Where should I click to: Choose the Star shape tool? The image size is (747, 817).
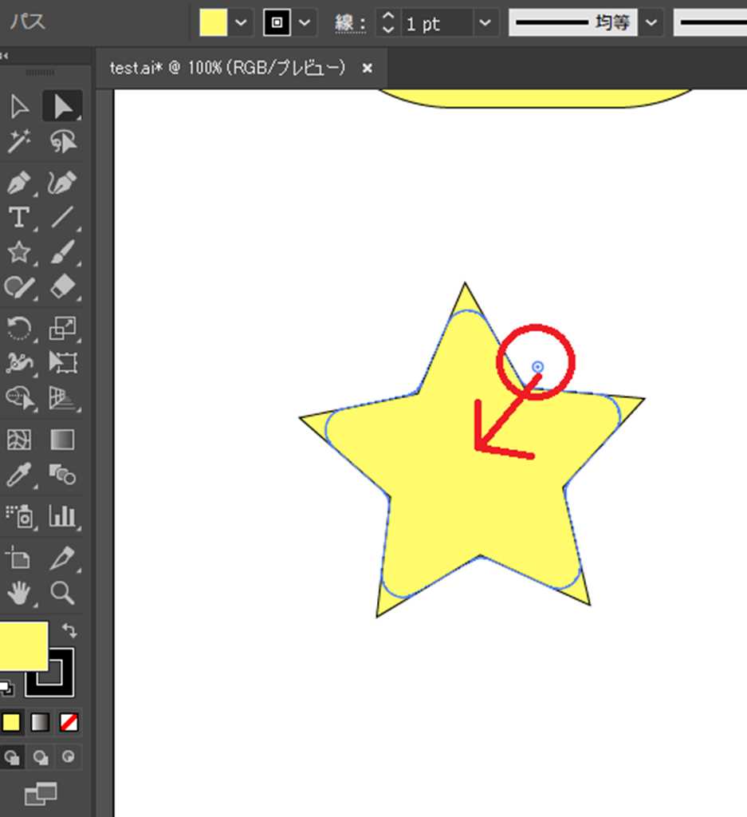[x=18, y=253]
